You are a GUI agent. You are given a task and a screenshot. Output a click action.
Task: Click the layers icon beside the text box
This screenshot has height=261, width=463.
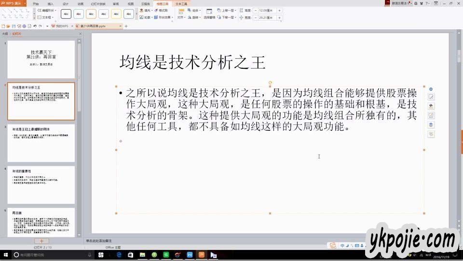(x=431, y=125)
